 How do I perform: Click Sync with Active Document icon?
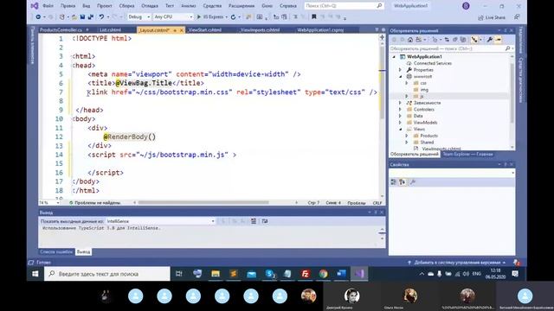[447, 40]
